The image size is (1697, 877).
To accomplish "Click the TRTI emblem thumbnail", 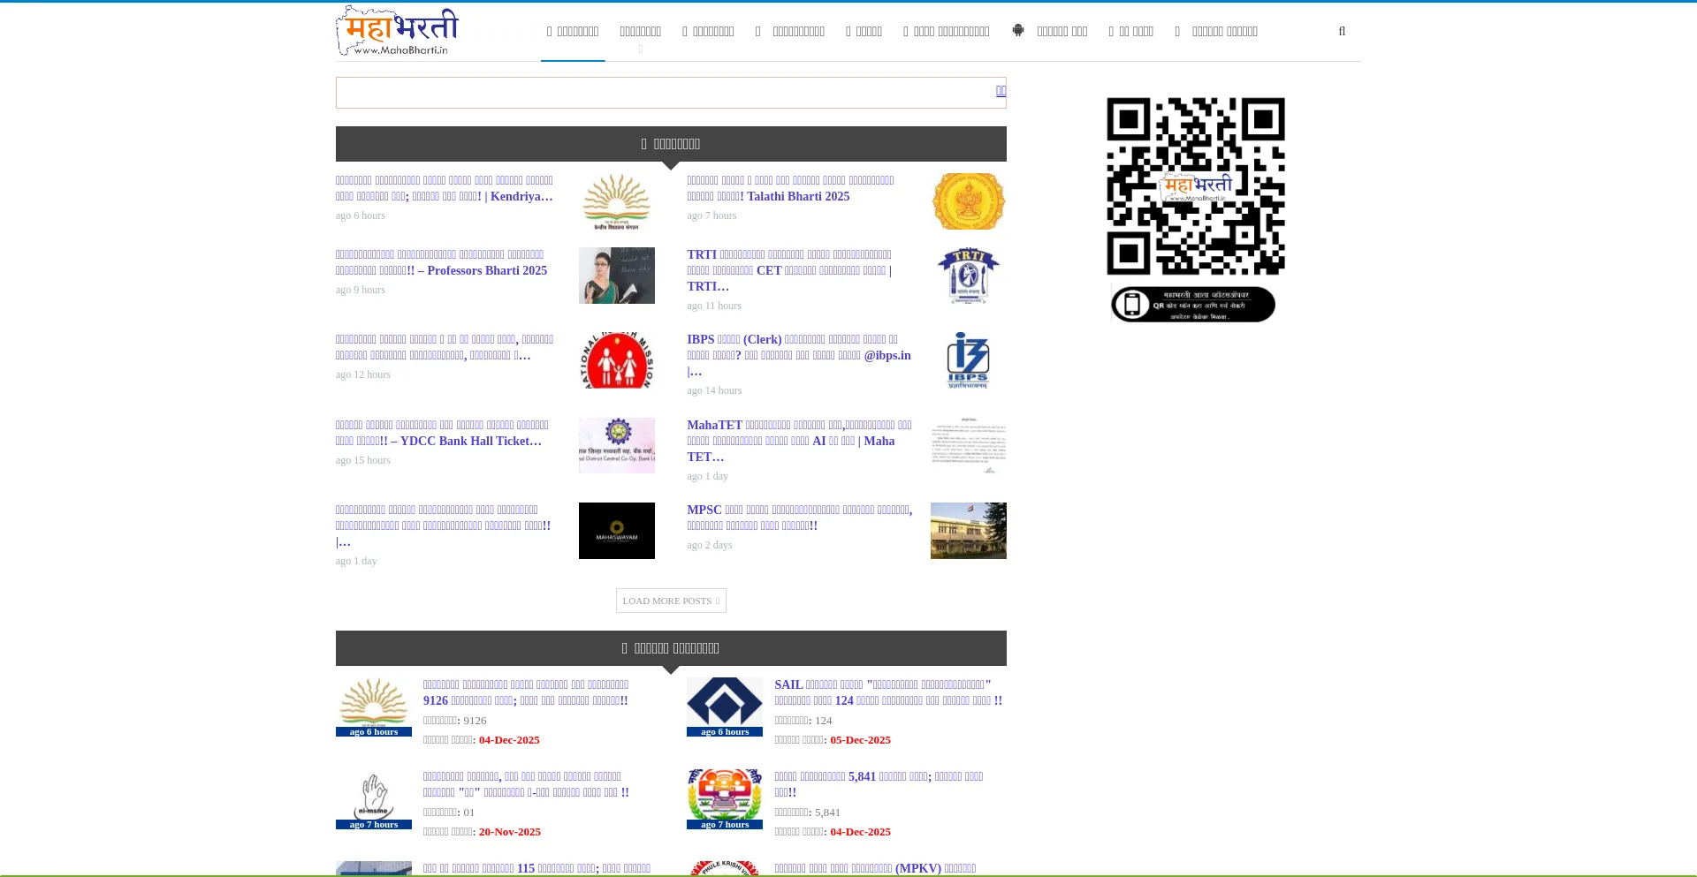I will pos(968,276).
